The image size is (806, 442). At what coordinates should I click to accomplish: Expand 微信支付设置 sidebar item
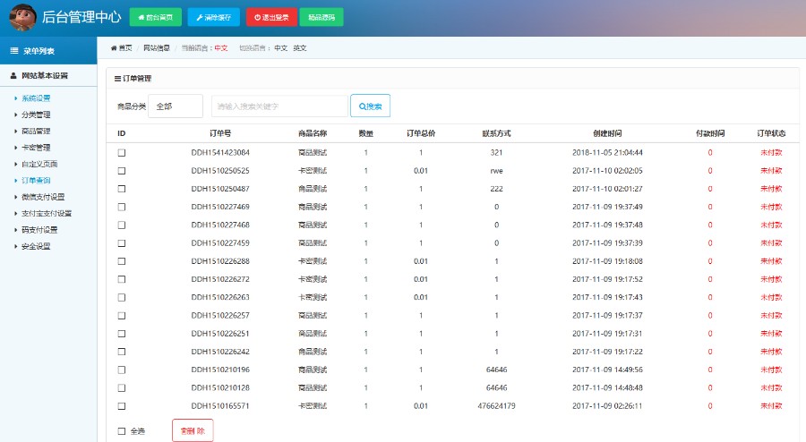43,197
